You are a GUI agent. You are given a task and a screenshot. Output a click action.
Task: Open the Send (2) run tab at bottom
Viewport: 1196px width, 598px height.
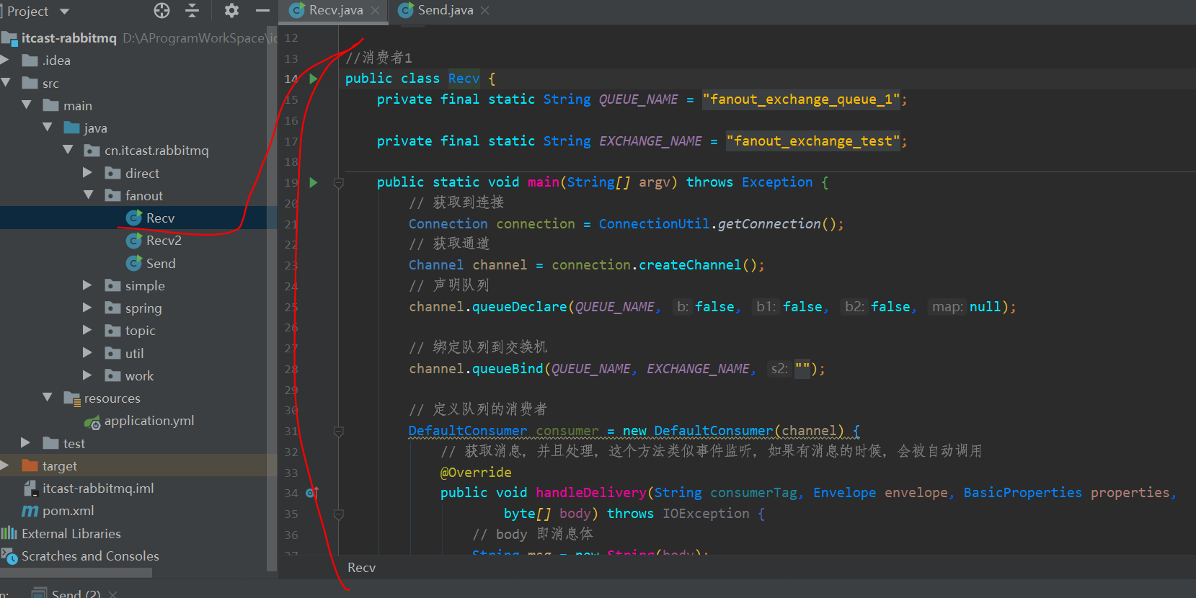(x=76, y=593)
